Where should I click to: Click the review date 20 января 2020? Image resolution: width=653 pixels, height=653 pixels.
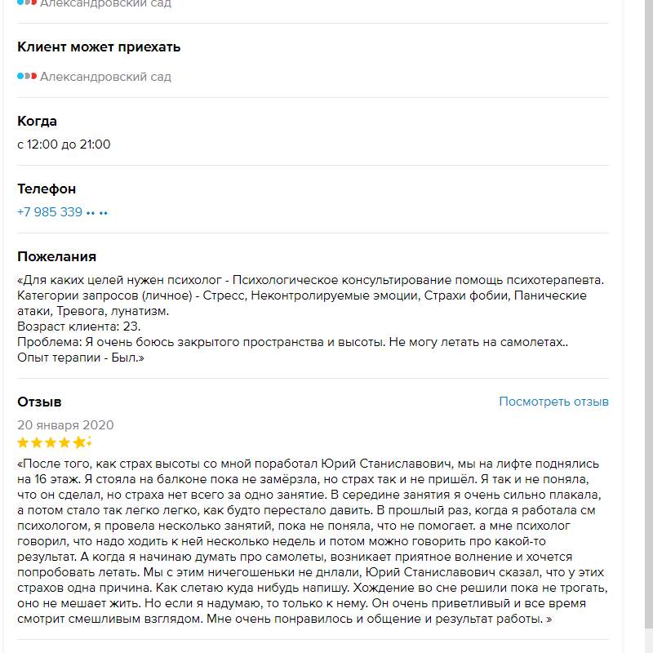click(65, 424)
